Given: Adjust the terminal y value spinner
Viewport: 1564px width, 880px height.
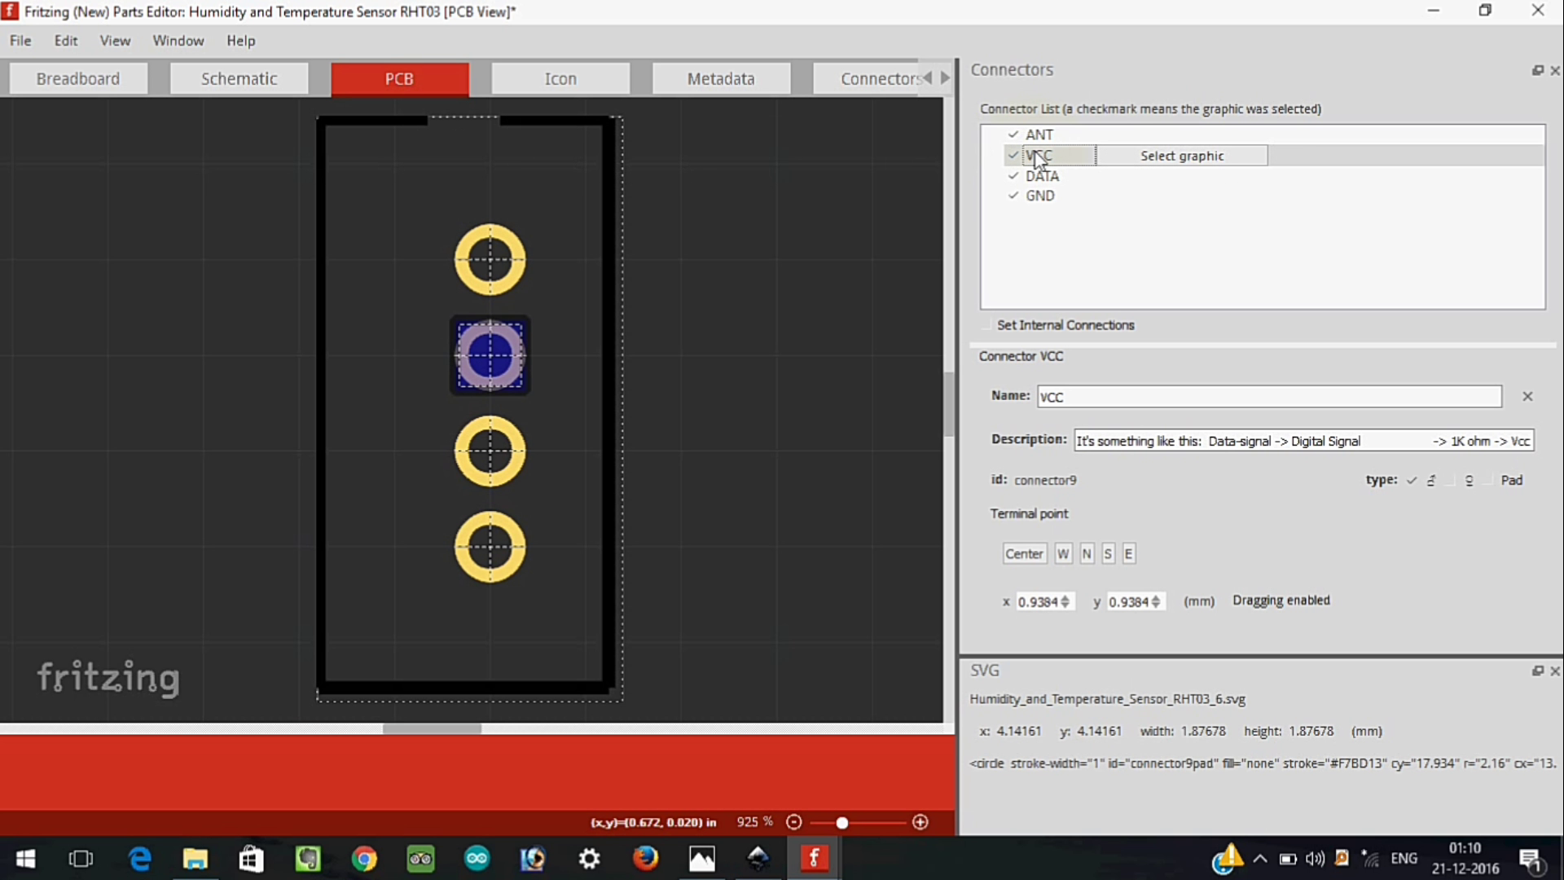Looking at the screenshot, I should coord(1155,601).
